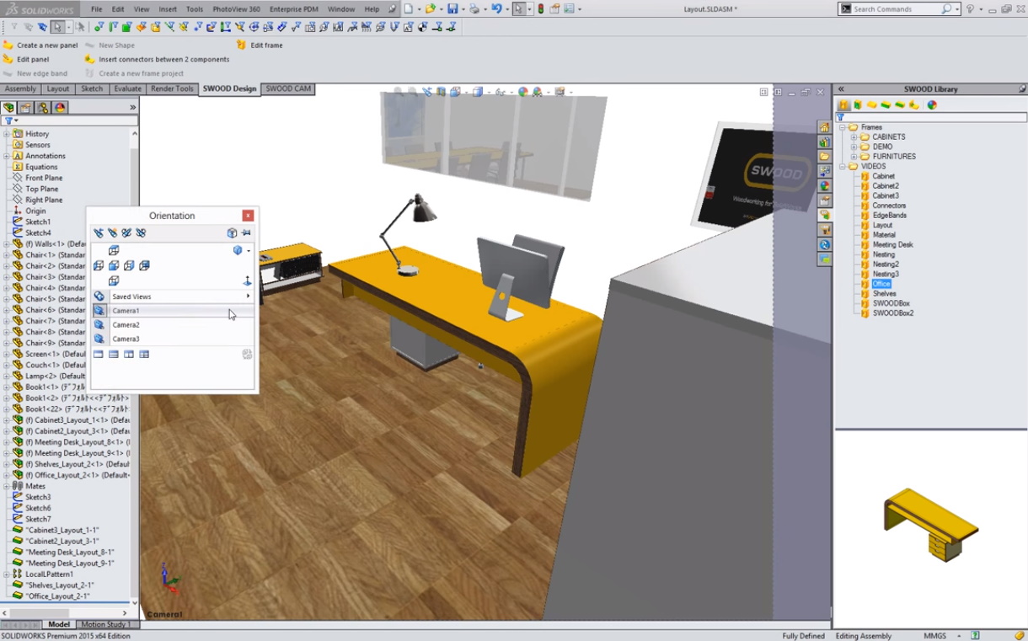Image resolution: width=1028 pixels, height=641 pixels.
Task: Open the Home tab in task pane
Action: (825, 127)
